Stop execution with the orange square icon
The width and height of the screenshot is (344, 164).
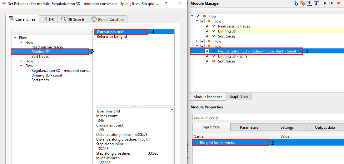(x=338, y=3)
